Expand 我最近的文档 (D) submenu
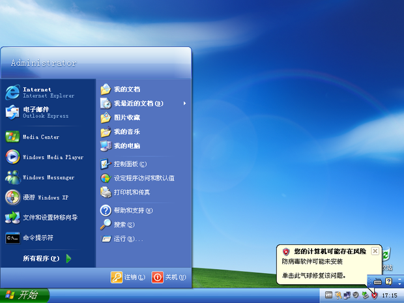404x303 pixels. 143,104
